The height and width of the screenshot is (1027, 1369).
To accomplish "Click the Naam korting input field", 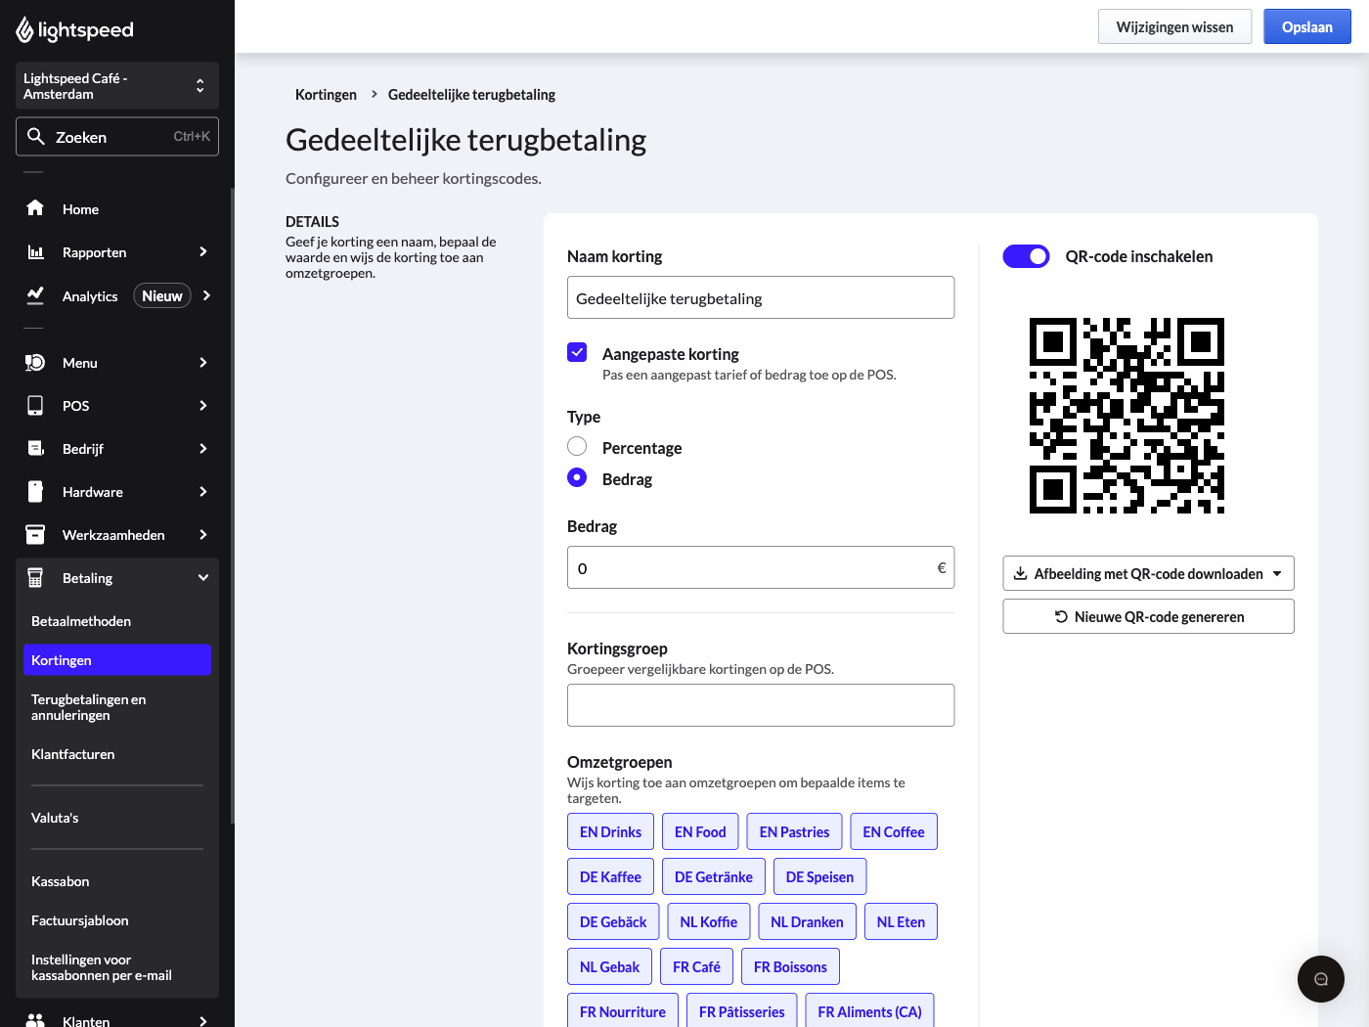I will (761, 297).
